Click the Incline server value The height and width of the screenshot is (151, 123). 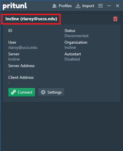pyautogui.click(x=14, y=59)
